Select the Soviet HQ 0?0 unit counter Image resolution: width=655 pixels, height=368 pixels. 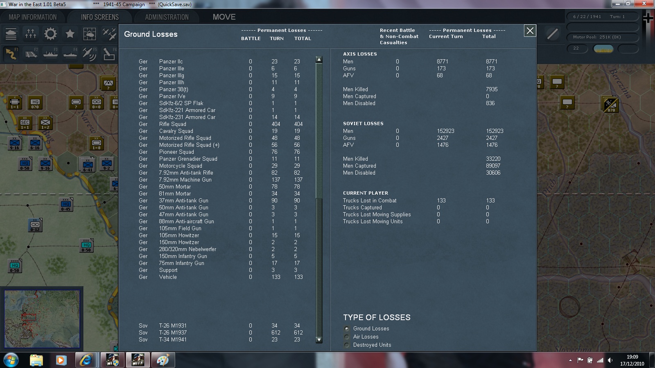[x=35, y=103]
